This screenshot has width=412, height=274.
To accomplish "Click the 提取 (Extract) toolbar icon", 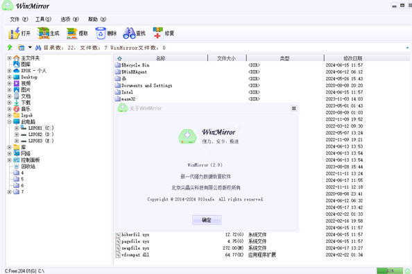I will (x=71, y=33).
